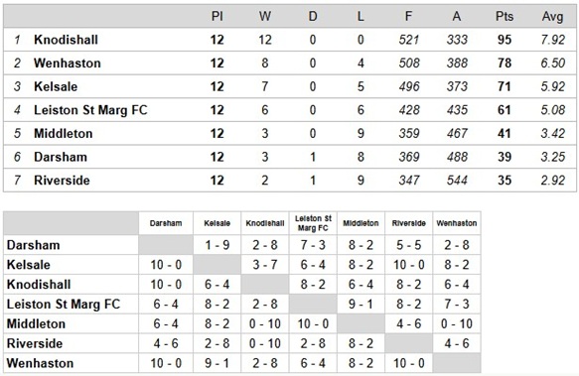Click the Pl column header
579x376 pixels.
217,17
